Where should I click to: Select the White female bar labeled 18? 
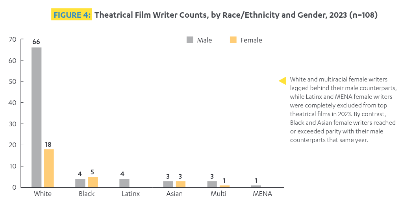click(49, 168)
